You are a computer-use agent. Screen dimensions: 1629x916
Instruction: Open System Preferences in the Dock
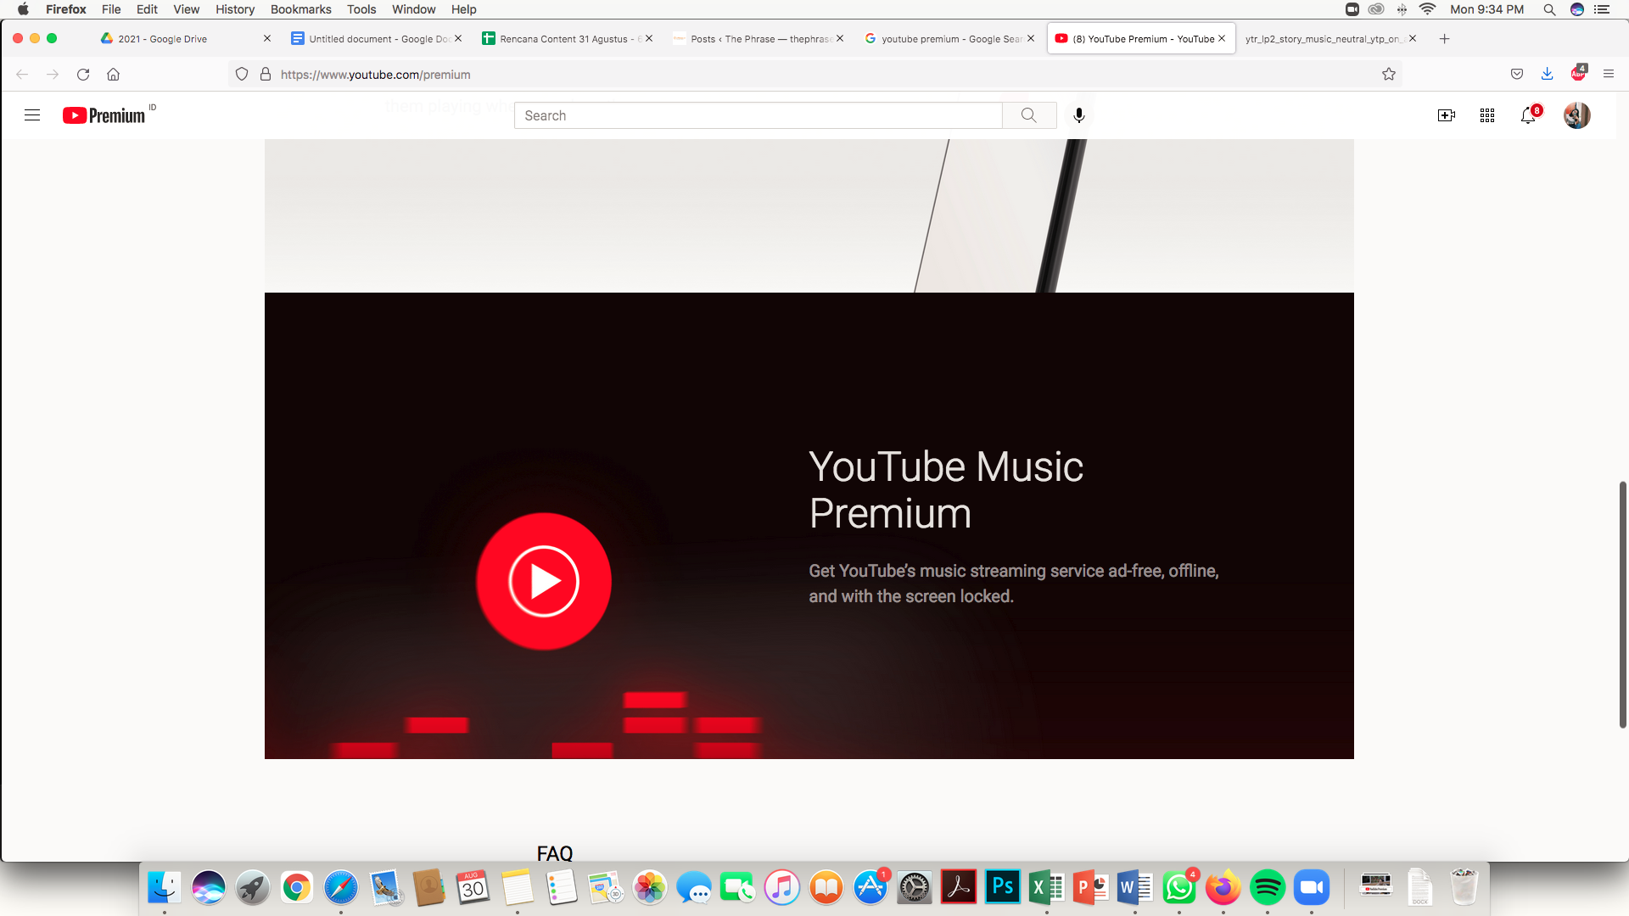point(914,887)
